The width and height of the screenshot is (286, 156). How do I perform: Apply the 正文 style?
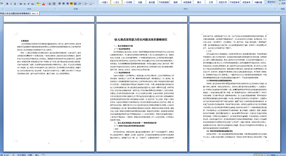tap(117, 3)
